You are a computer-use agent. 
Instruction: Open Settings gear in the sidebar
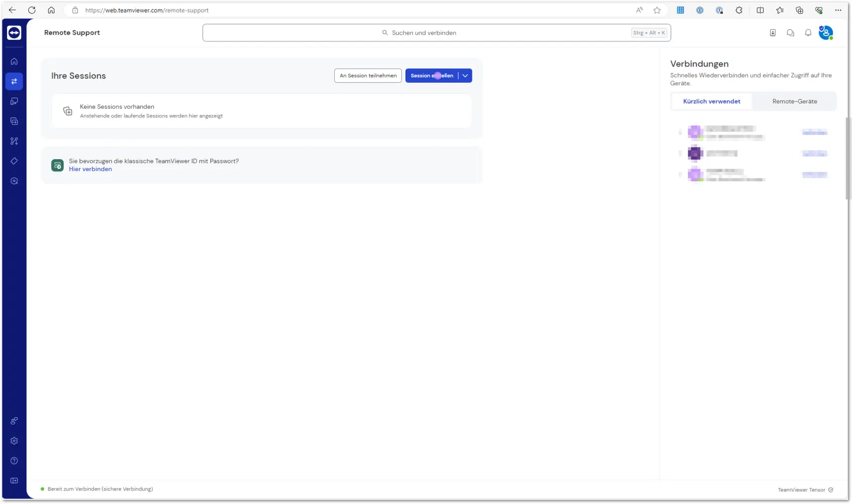(x=14, y=441)
